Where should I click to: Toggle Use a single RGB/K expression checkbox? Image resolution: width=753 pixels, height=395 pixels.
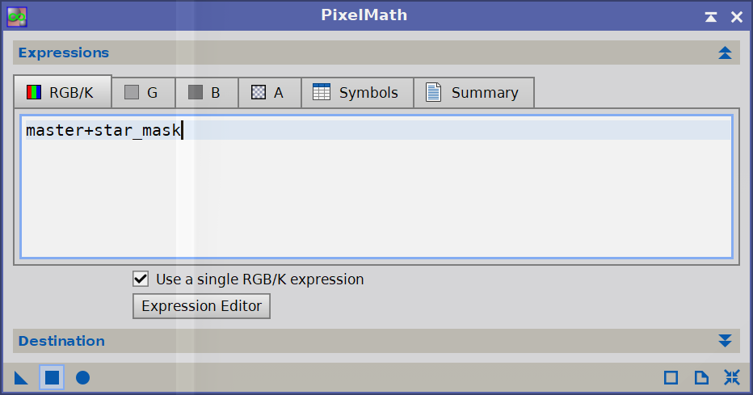[141, 279]
